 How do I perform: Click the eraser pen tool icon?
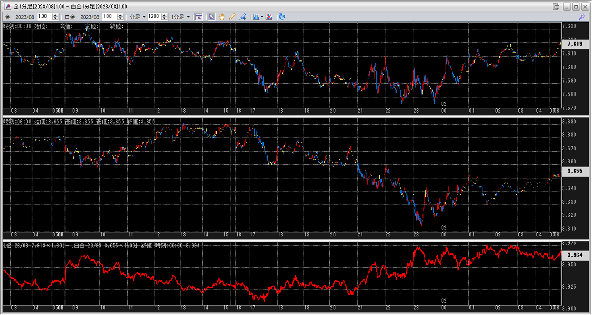click(x=242, y=17)
